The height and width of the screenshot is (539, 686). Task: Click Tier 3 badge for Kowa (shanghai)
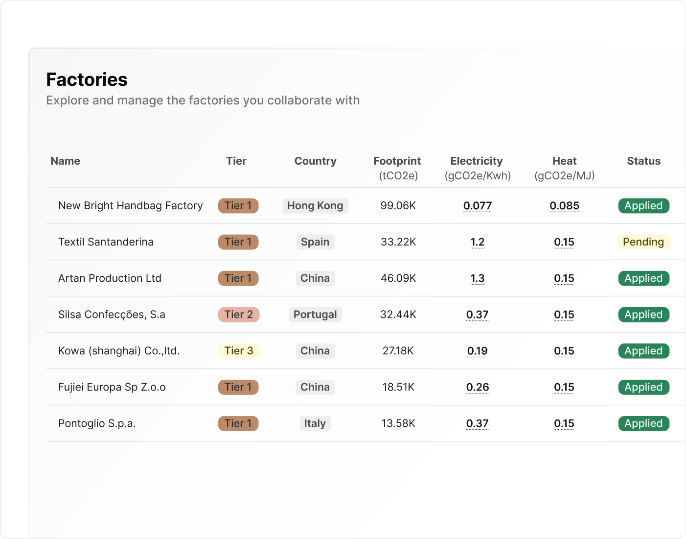pyautogui.click(x=239, y=351)
